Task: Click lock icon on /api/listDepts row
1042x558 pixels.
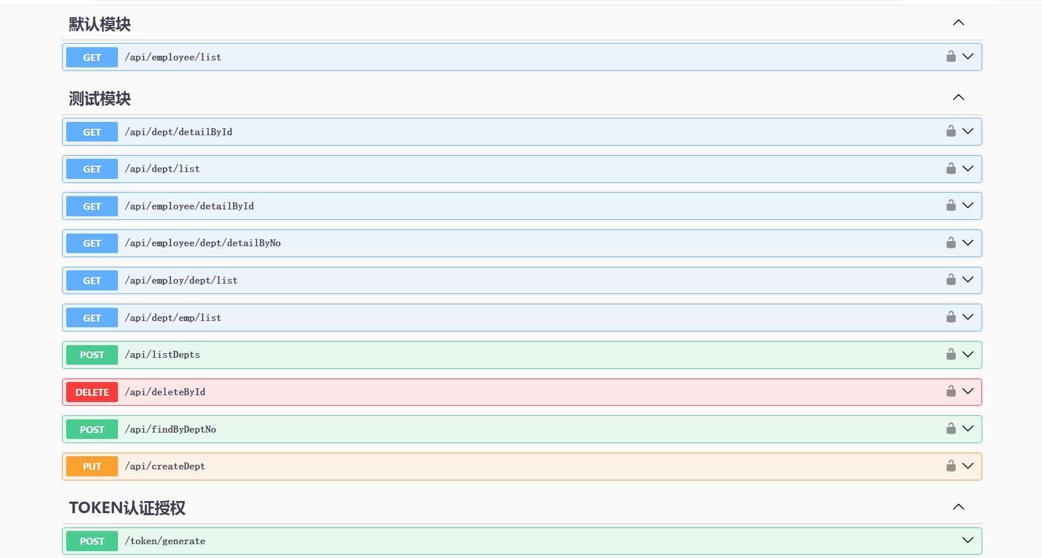Action: [x=951, y=354]
